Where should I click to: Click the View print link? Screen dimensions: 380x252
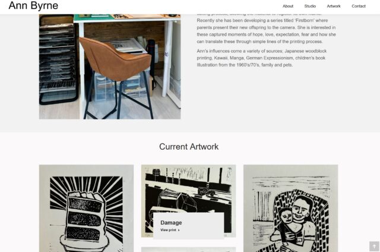point(170,230)
